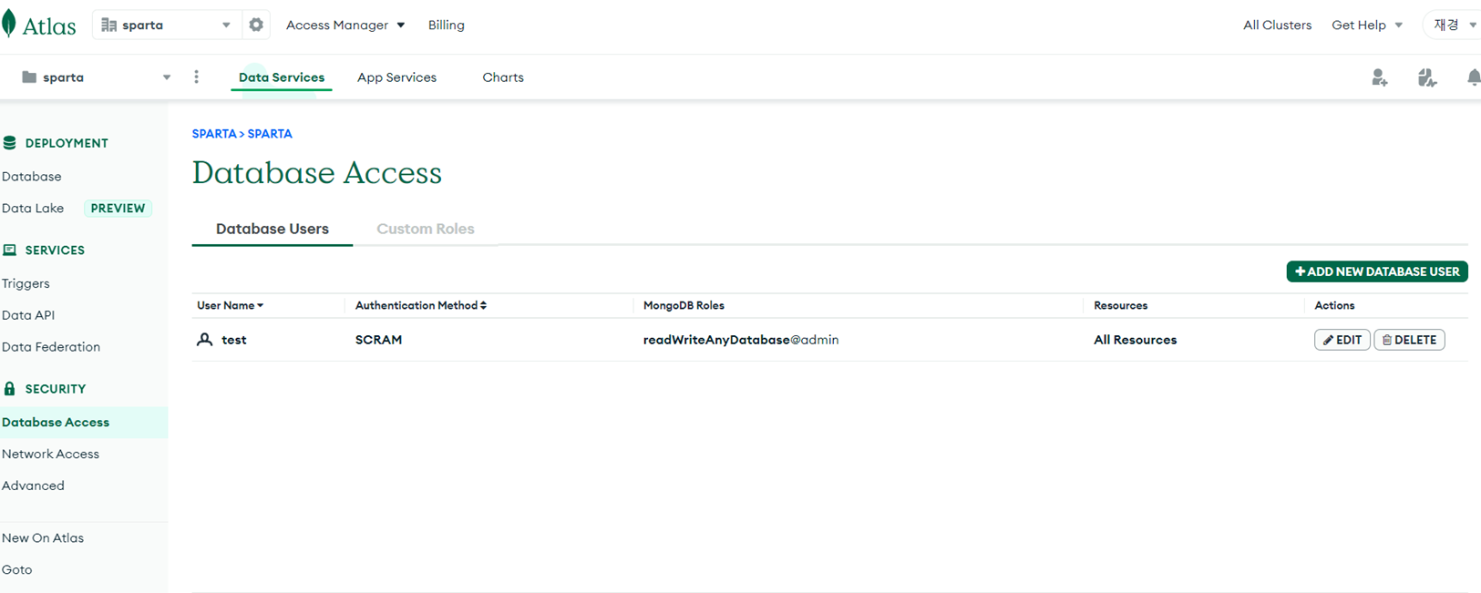Open Triggers in the sidebar
This screenshot has height=593, width=1481.
[x=26, y=283]
